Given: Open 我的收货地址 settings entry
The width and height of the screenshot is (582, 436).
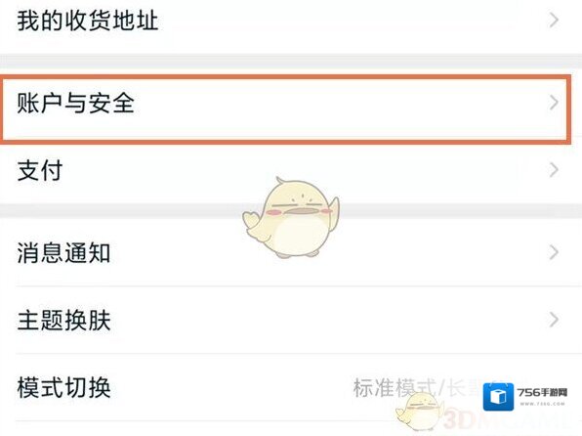Looking at the screenshot, I should (291, 21).
